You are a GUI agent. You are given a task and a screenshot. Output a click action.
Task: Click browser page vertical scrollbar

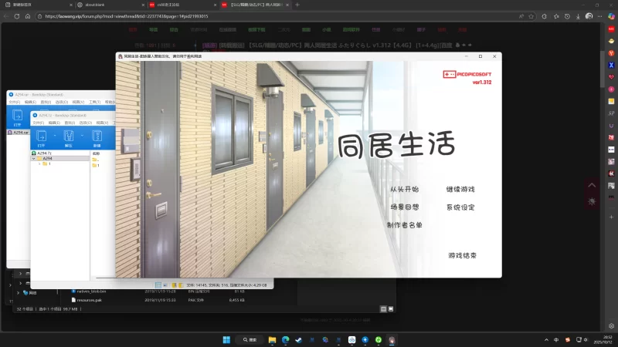(x=603, y=69)
